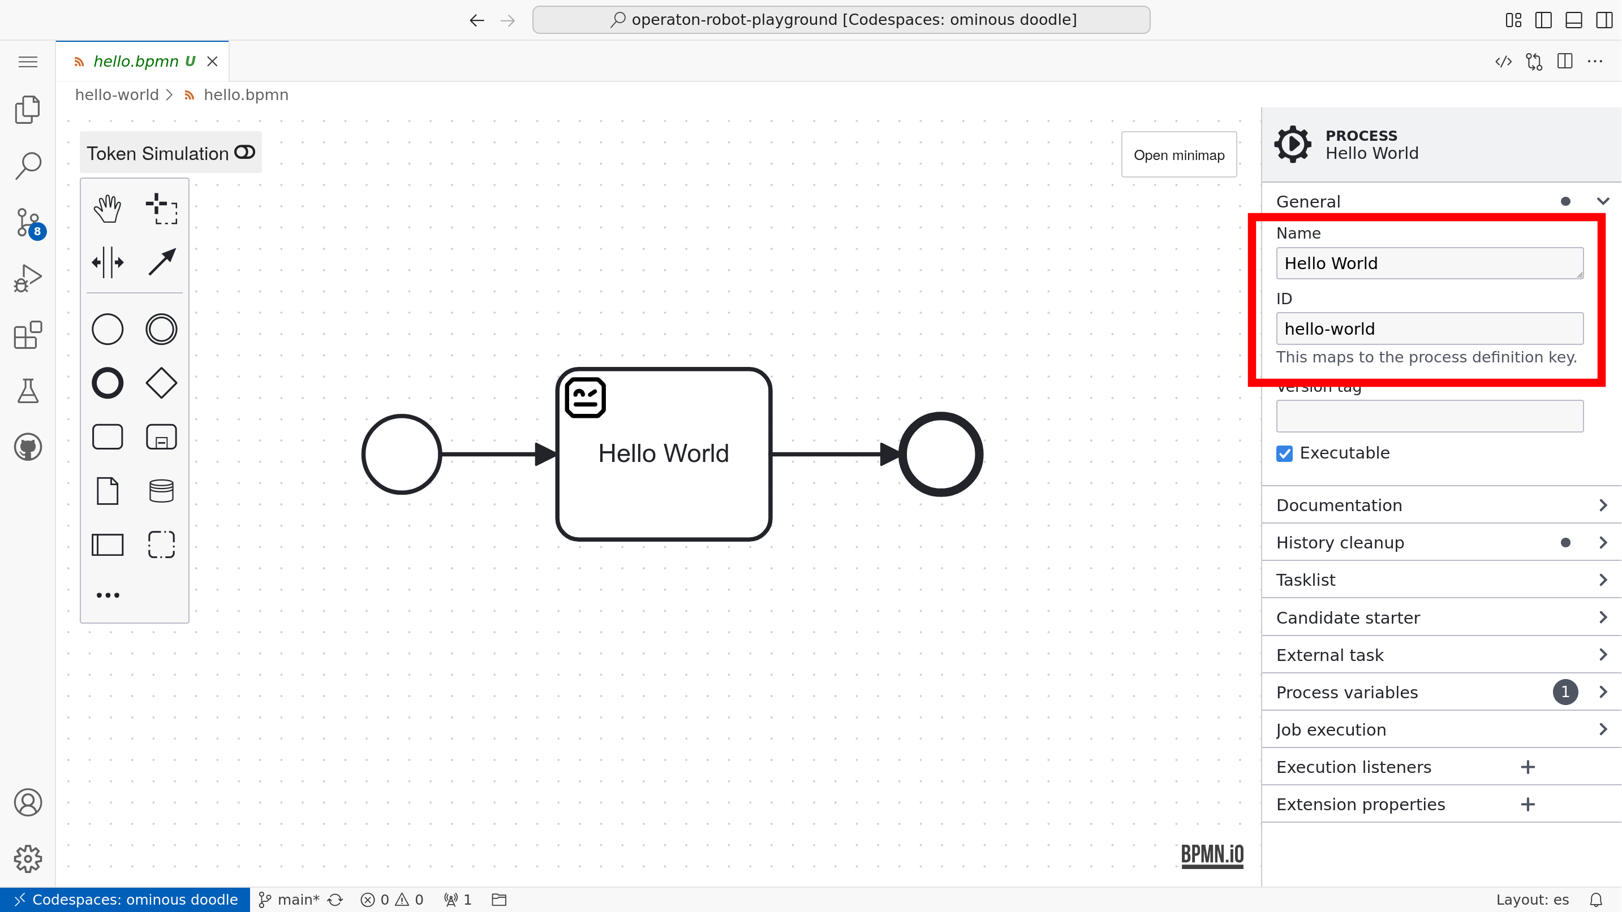
Task: Open the text editor source view icon
Action: click(1504, 62)
